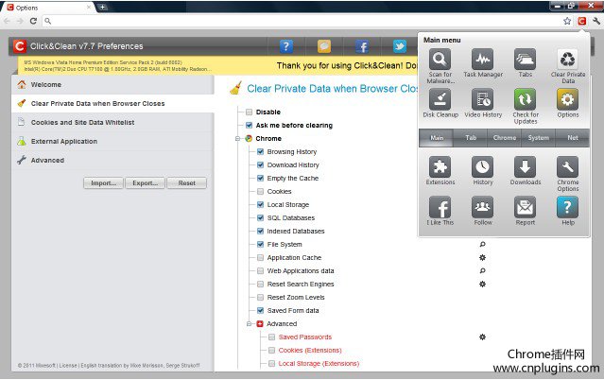
Task: Click the Reset button
Action: coord(187,183)
